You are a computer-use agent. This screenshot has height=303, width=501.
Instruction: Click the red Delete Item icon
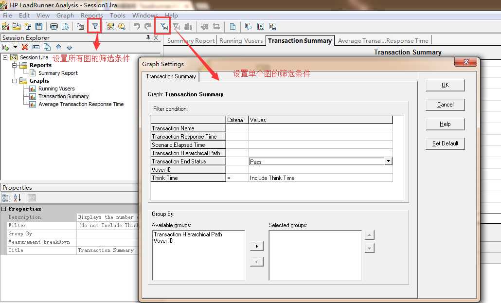pos(25,47)
